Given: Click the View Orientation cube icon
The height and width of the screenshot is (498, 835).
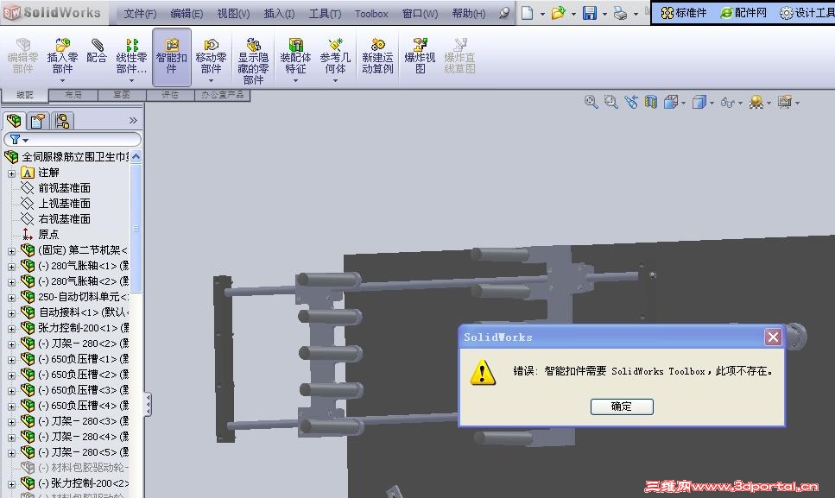Looking at the screenshot, I should click(x=670, y=102).
